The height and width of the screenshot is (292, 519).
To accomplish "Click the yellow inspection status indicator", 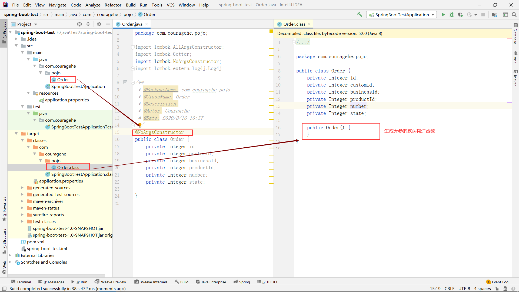I will [x=271, y=31].
